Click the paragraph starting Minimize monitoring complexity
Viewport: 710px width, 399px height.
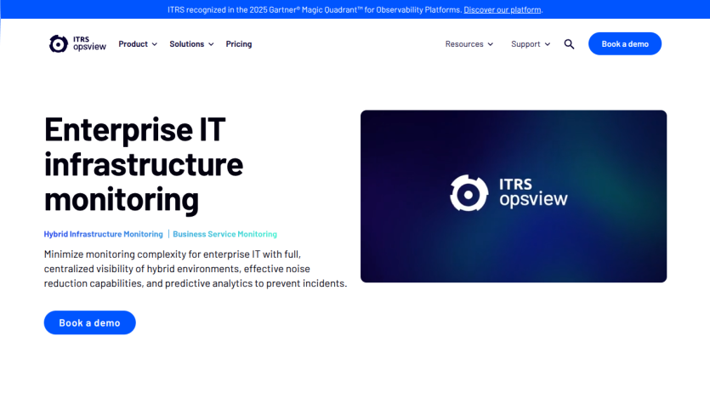pos(196,269)
